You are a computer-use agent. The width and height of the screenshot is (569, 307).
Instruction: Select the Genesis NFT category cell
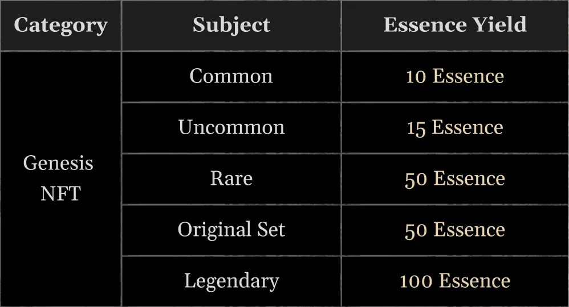[60, 179]
